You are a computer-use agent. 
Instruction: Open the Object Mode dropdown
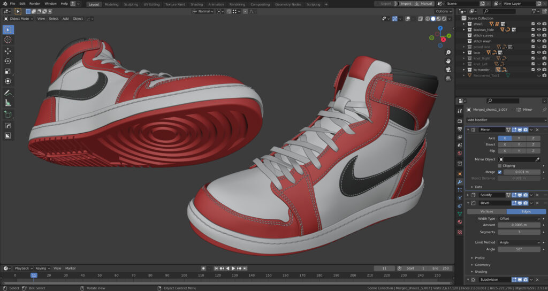click(x=19, y=19)
